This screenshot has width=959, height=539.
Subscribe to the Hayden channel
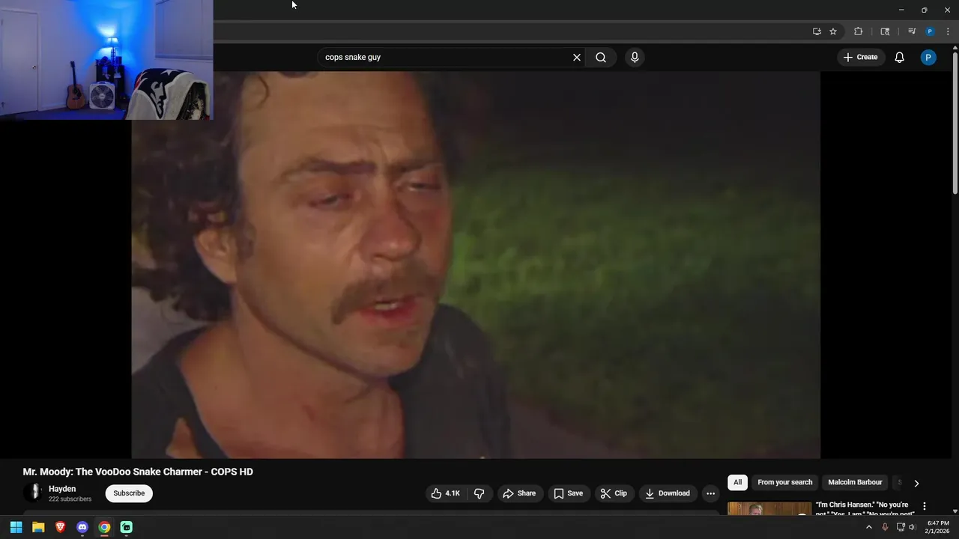[129, 493]
